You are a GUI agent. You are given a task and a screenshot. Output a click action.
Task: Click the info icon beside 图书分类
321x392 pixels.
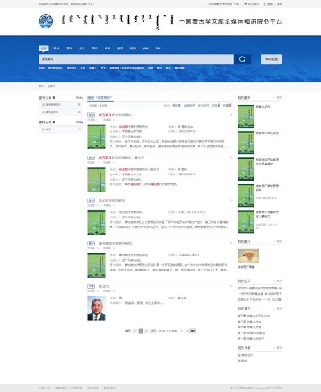tap(54, 98)
